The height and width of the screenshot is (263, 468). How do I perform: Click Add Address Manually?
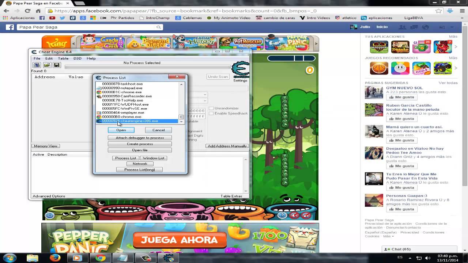click(227, 146)
